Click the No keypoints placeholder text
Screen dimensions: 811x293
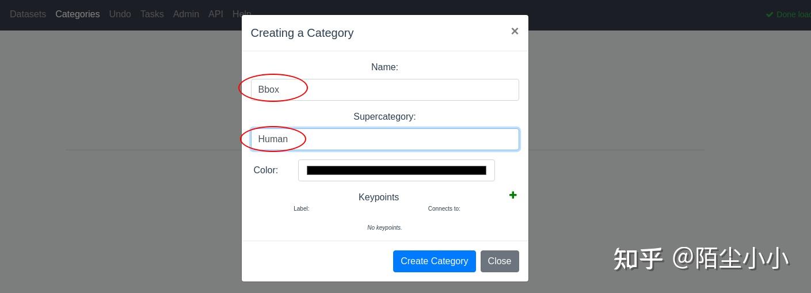pos(384,227)
